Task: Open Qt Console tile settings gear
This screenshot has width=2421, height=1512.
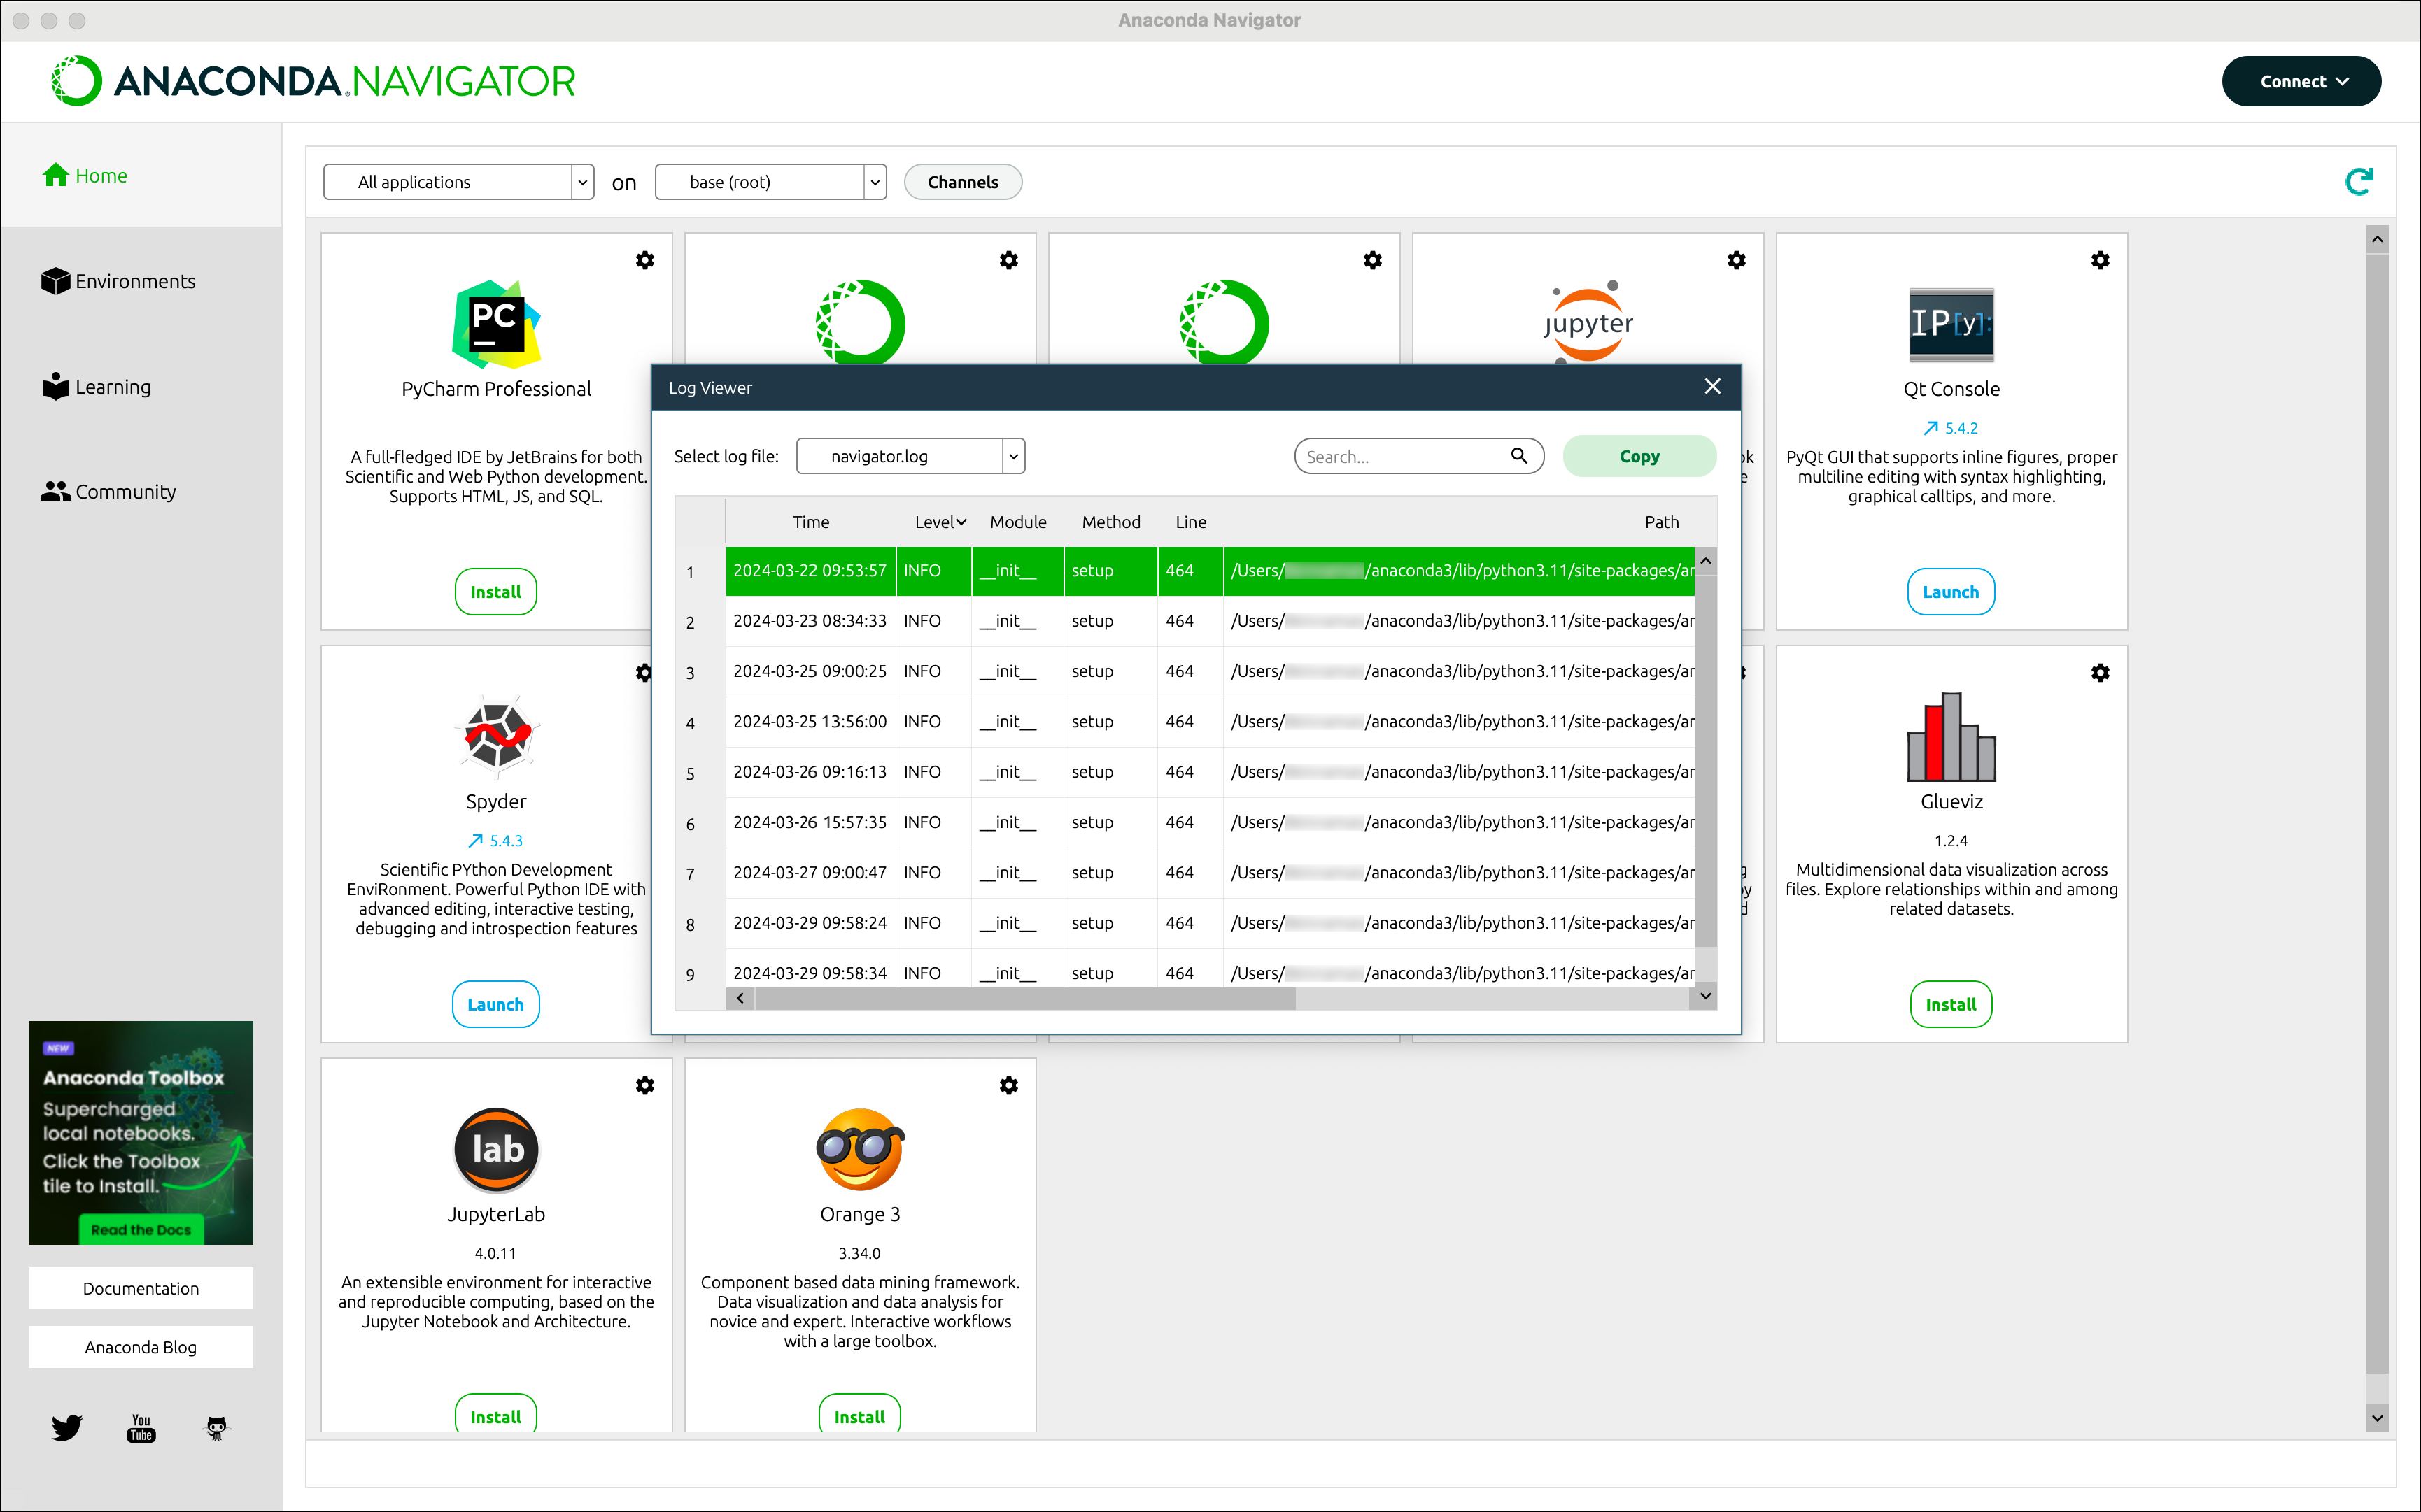Action: (x=2100, y=260)
